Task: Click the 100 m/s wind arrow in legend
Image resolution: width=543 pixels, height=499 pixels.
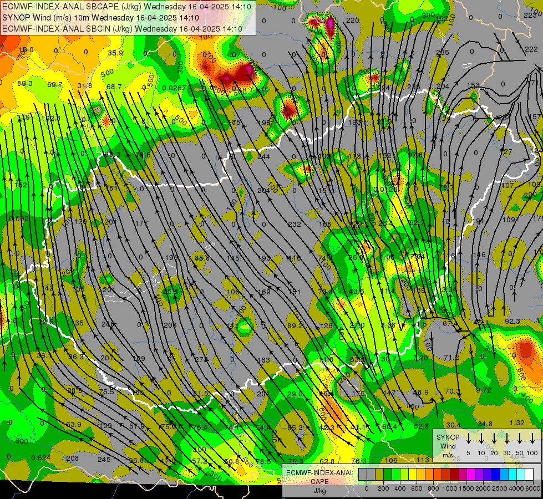Action: coord(532,437)
